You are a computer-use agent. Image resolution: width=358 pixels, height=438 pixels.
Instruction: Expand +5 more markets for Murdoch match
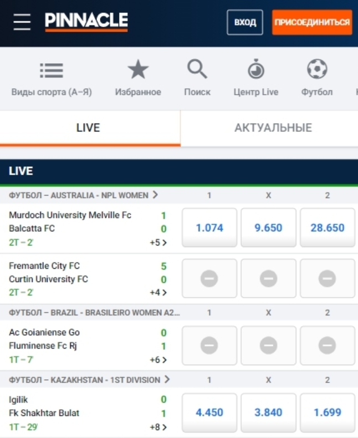(x=158, y=242)
